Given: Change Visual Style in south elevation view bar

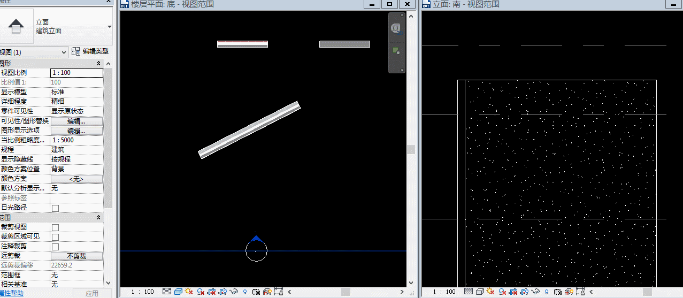Looking at the screenshot, I should click(x=480, y=292).
